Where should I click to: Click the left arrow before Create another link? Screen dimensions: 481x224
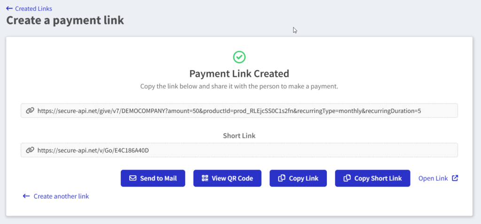coord(26,196)
